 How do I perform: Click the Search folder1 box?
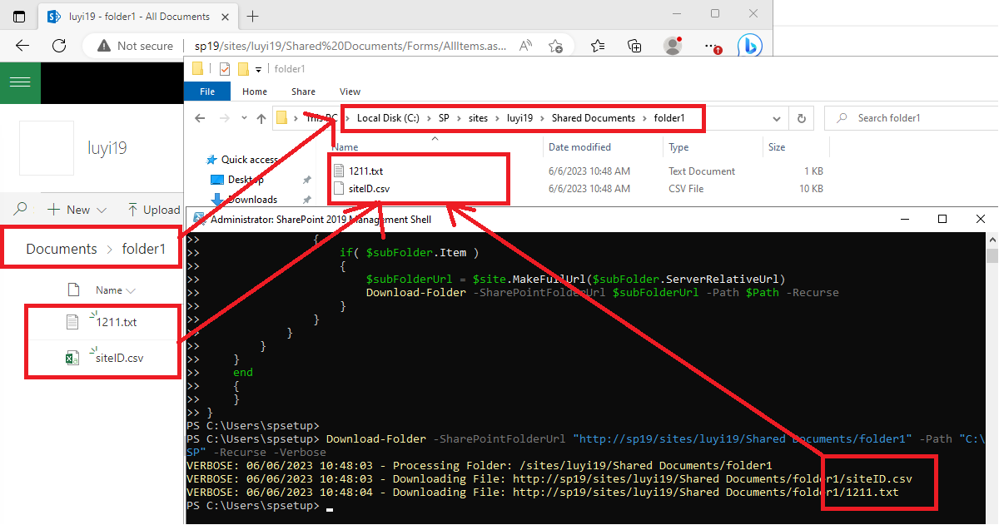tap(911, 118)
